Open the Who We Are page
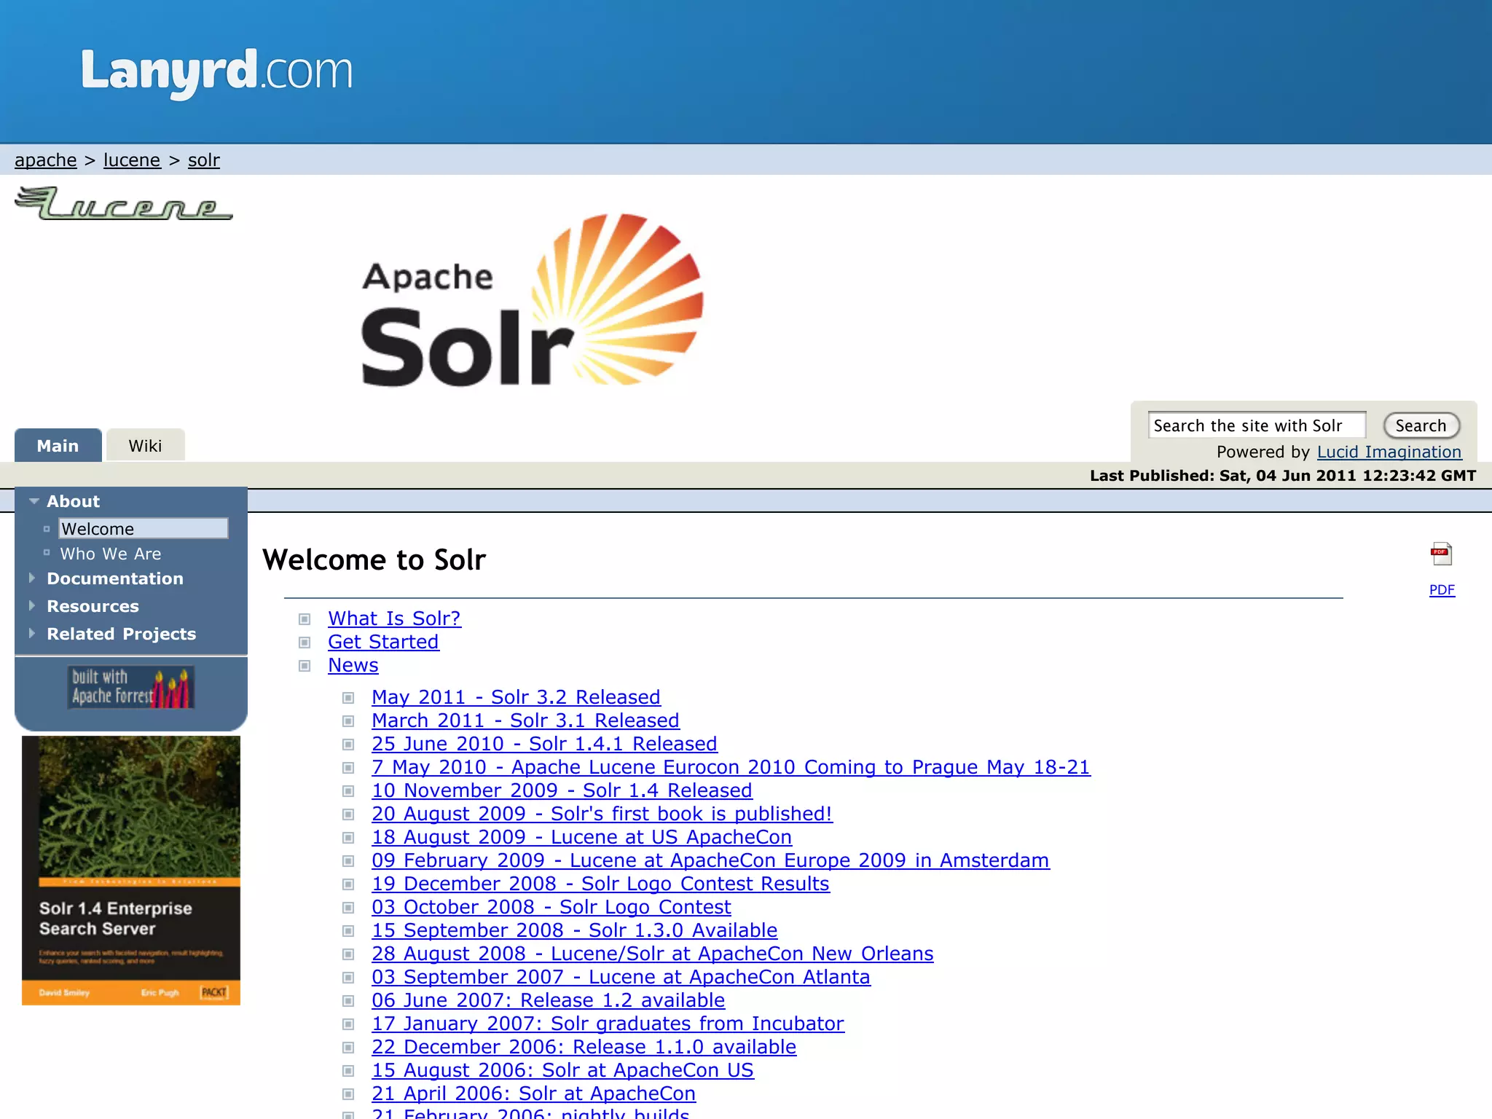This screenshot has width=1492, height=1119. (111, 554)
